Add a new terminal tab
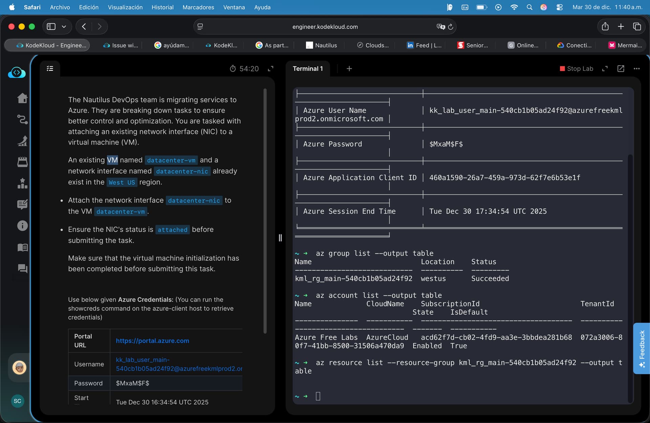 349,69
